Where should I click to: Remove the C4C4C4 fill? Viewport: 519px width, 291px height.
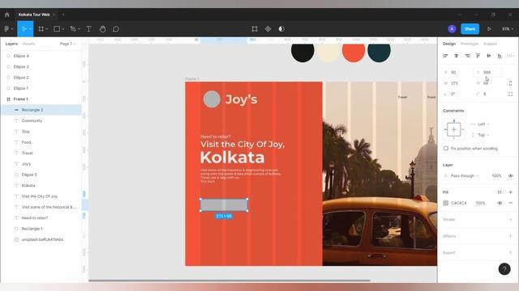click(x=510, y=203)
